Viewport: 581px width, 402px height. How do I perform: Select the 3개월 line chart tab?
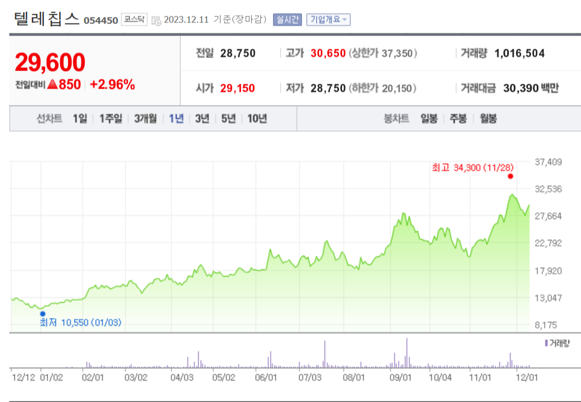(x=146, y=119)
